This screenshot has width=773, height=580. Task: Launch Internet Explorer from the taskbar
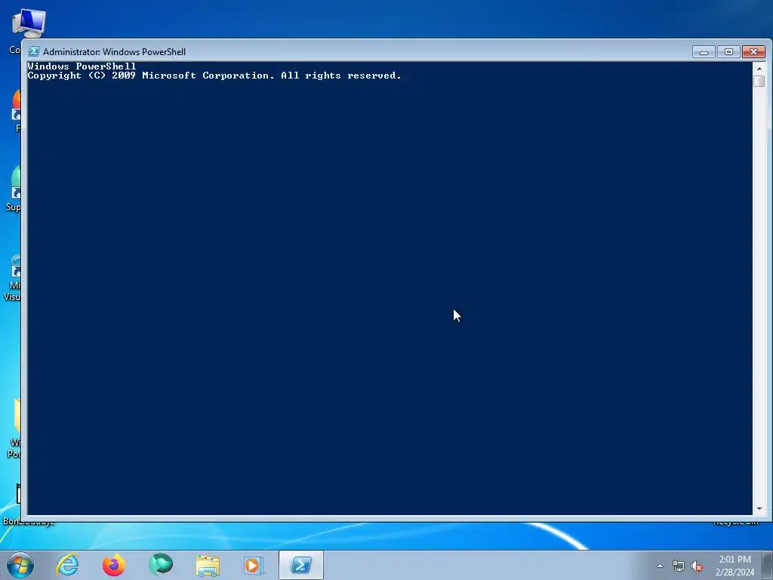click(x=67, y=565)
